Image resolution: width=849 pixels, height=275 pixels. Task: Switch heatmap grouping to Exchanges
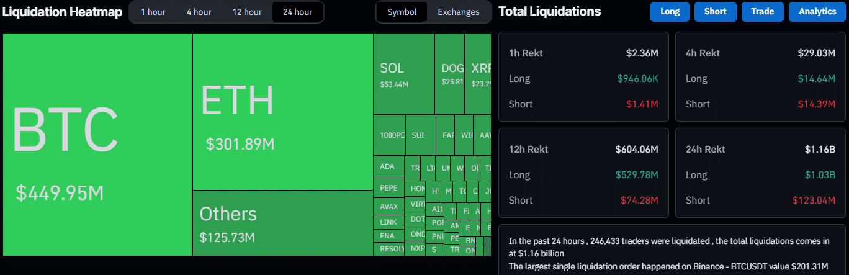459,12
